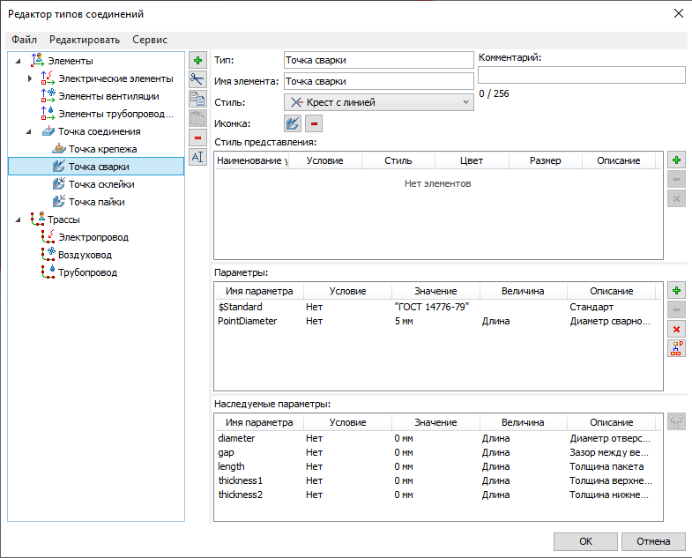Remove icon with red minus next to Иконка
The width and height of the screenshot is (692, 558).
click(x=314, y=124)
